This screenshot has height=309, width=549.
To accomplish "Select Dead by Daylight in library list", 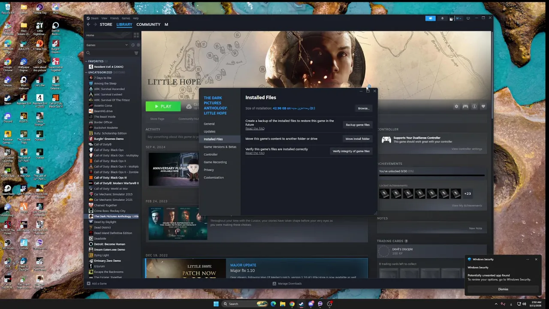I will point(105,222).
